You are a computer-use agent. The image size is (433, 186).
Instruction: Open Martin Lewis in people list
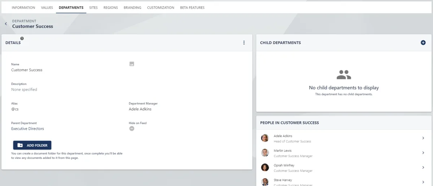click(344, 153)
